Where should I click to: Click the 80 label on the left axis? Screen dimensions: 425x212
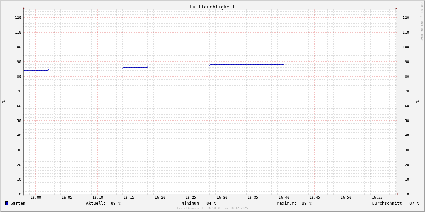[19, 76]
